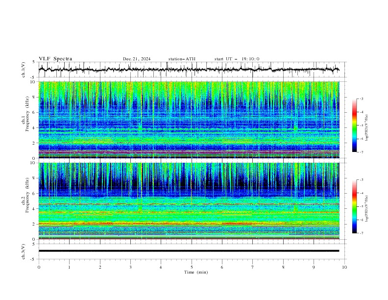Select the ch.1(V) axis label
Screen dimensions: 388x300
pyautogui.click(x=24, y=70)
